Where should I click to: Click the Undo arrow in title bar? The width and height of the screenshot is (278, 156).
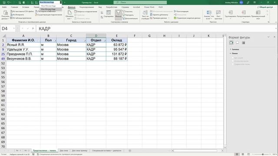(8, 3)
